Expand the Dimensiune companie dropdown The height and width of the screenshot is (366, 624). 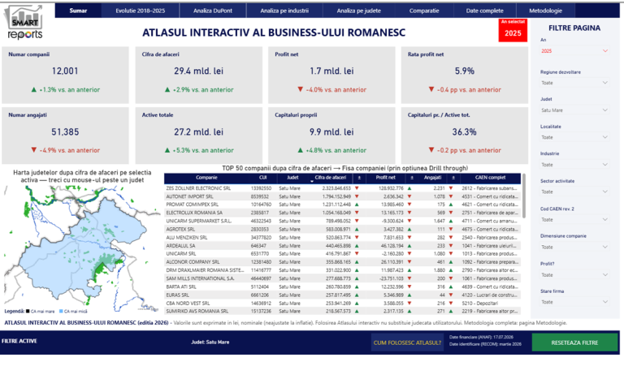pos(574,247)
